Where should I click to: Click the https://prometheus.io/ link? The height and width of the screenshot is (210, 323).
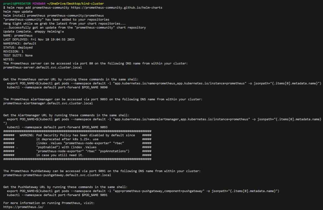(x=23, y=207)
